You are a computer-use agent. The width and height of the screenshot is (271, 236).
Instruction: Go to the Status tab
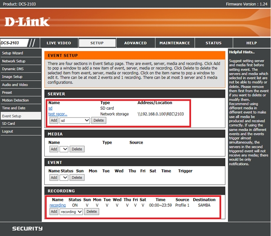pyautogui.click(x=213, y=43)
